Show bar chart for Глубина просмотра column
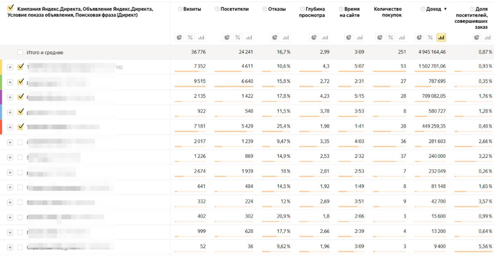Viewport: 494px width, 261px height. tap(325, 37)
